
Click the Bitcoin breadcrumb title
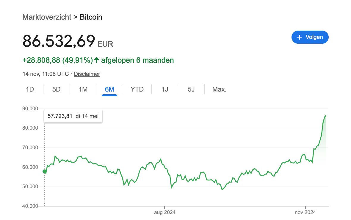click(x=91, y=17)
